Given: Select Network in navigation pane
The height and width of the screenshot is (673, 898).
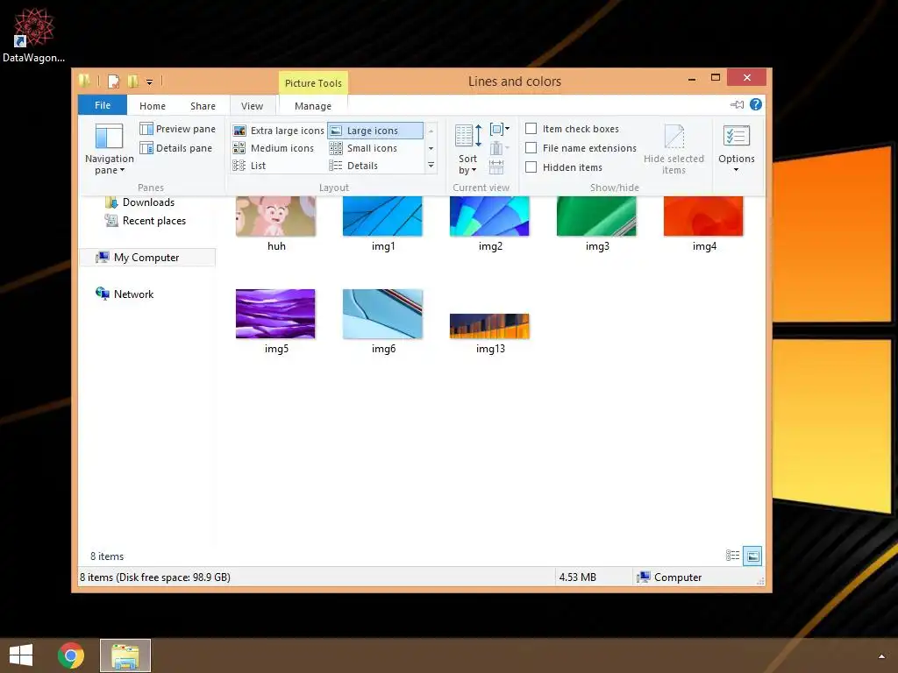Looking at the screenshot, I should point(125,294).
